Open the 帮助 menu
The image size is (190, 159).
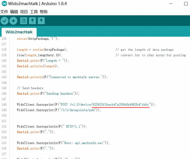point(44,12)
